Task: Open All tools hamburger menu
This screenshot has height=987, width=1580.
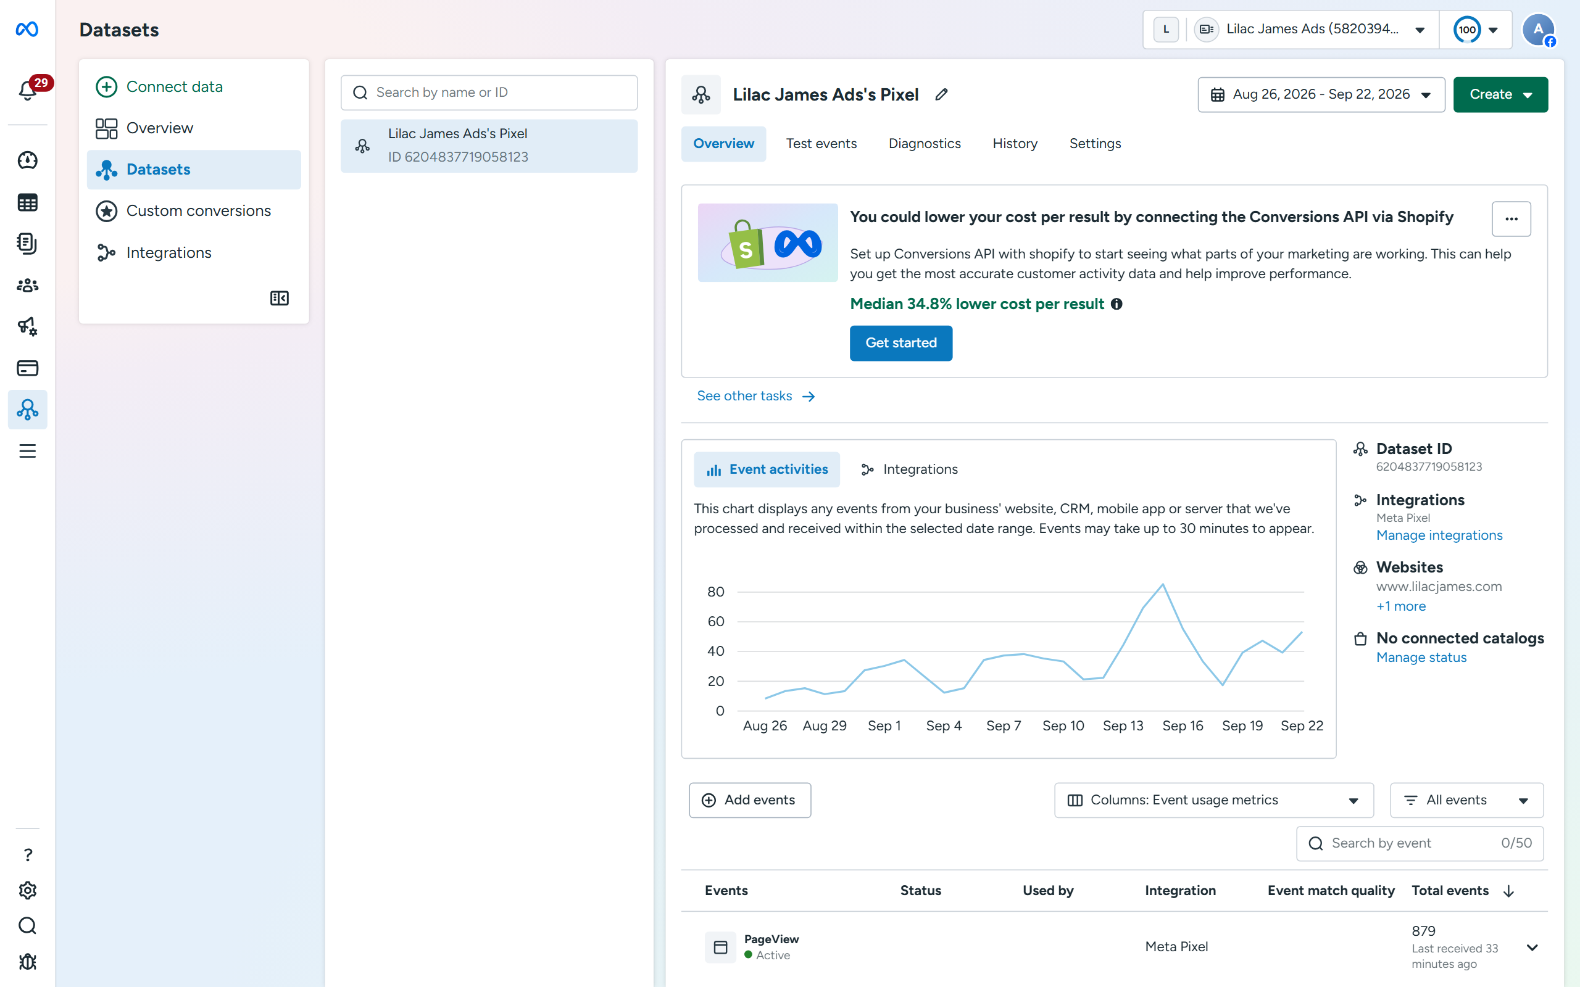Action: (27, 451)
